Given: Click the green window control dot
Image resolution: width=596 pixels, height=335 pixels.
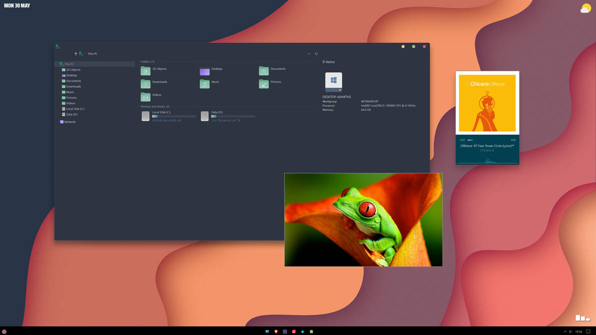Looking at the screenshot, I should (x=413, y=46).
